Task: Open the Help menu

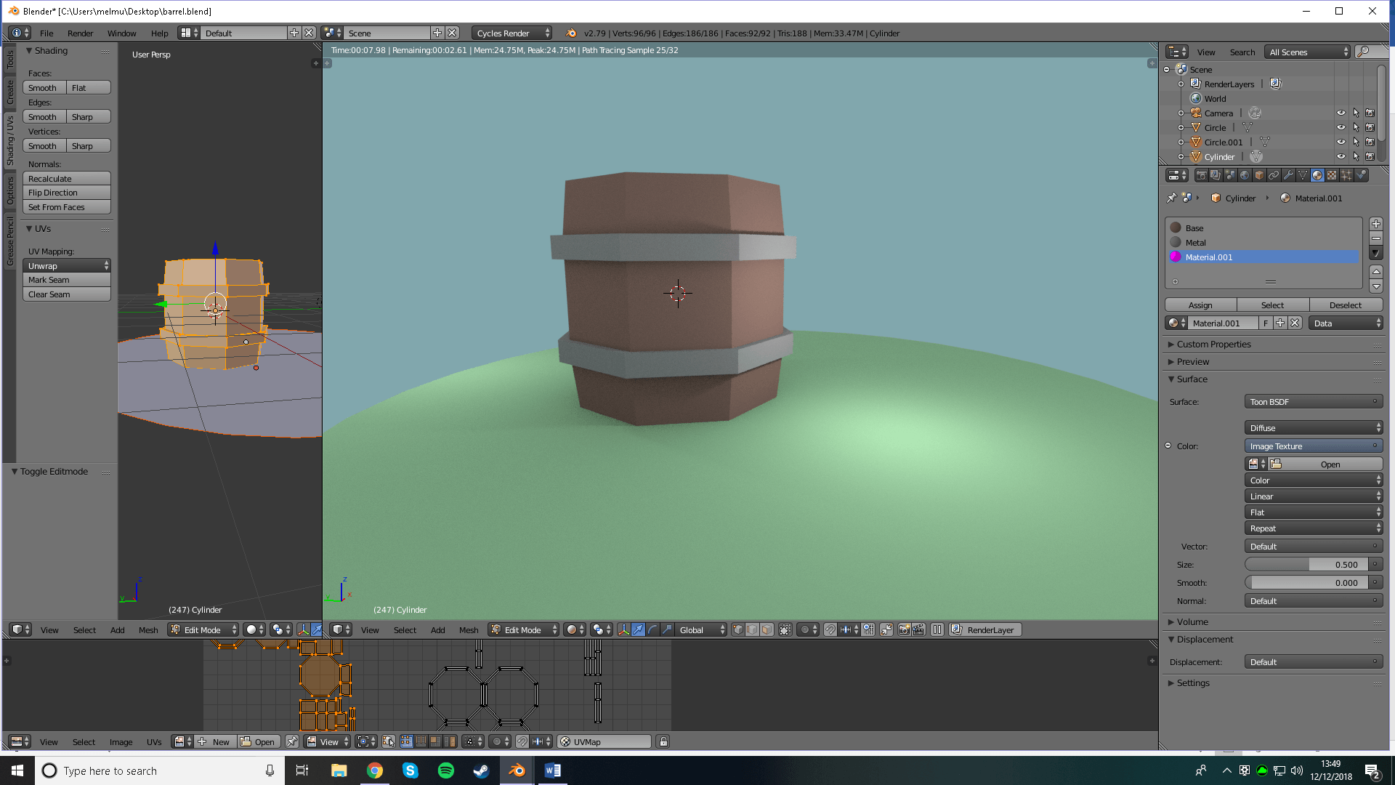Action: [x=159, y=33]
